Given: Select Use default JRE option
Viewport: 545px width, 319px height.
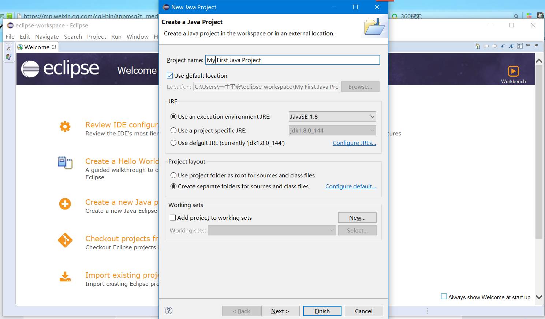Looking at the screenshot, I should [173, 143].
